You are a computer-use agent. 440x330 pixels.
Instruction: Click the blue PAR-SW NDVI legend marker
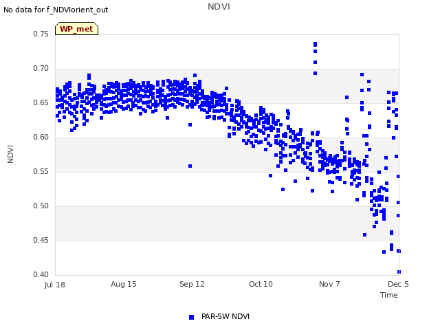[x=191, y=317]
